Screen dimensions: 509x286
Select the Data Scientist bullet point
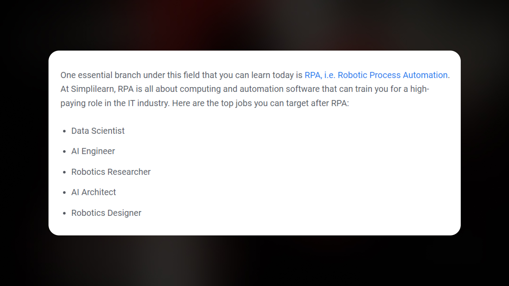(x=98, y=130)
